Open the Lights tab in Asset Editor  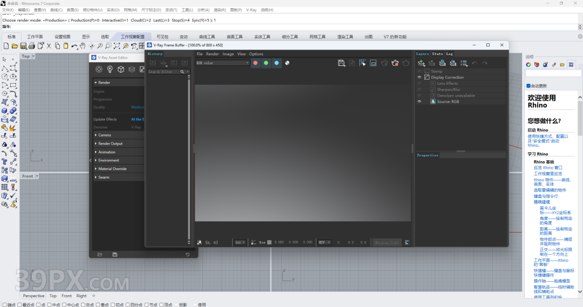110,69
